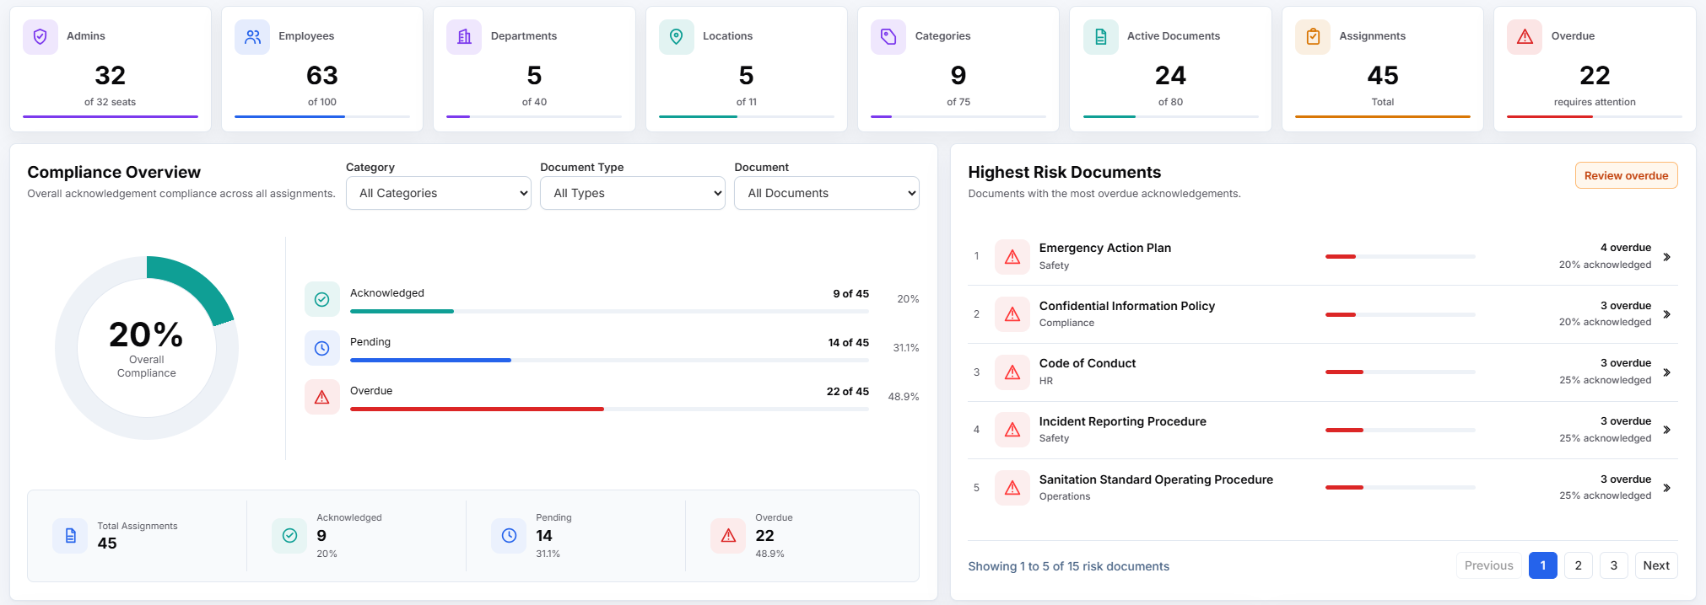Screen dimensions: 1706x605
Task: Click the Assignments count 45 in top card
Action: (x=1383, y=76)
